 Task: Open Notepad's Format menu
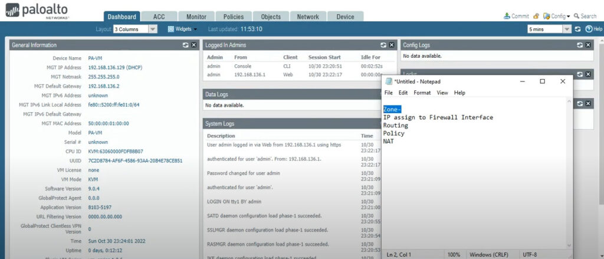[x=422, y=93]
